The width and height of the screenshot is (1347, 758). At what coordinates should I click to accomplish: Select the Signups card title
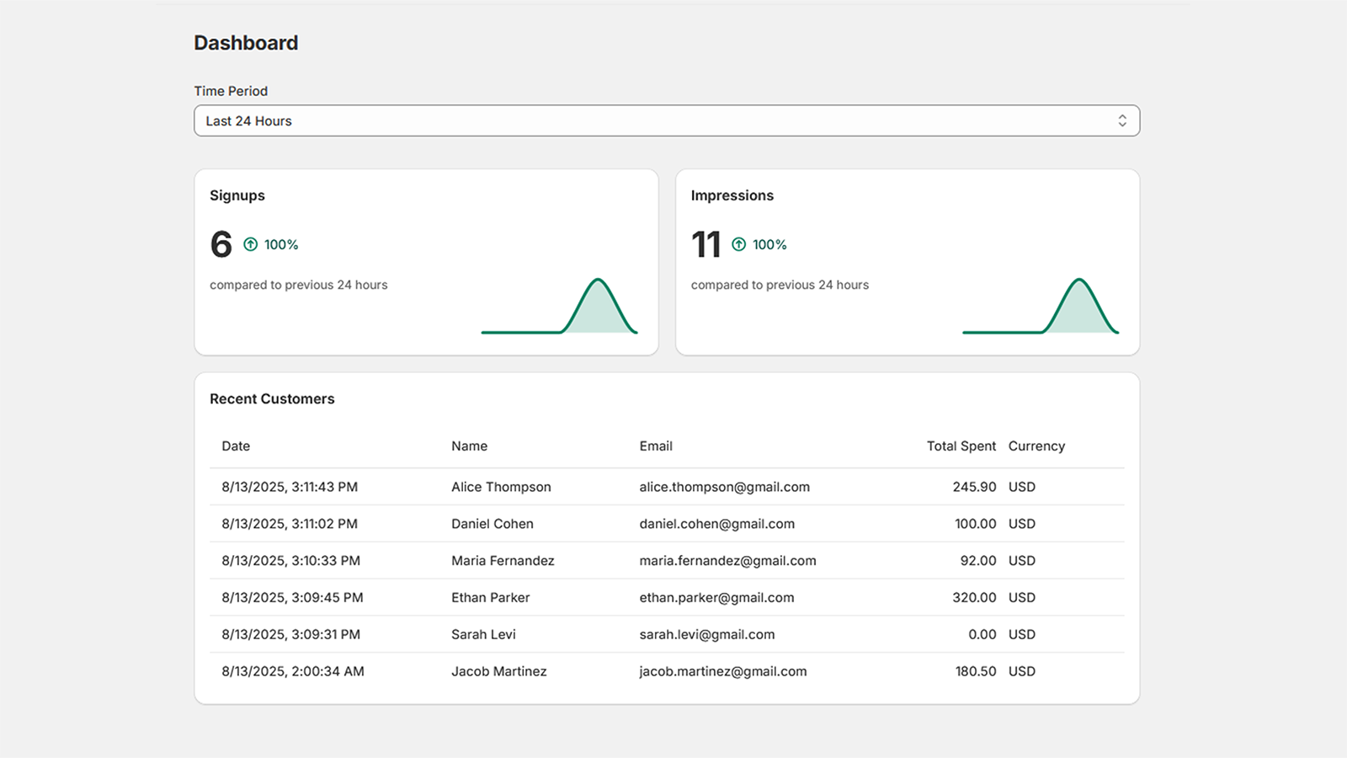click(x=237, y=195)
